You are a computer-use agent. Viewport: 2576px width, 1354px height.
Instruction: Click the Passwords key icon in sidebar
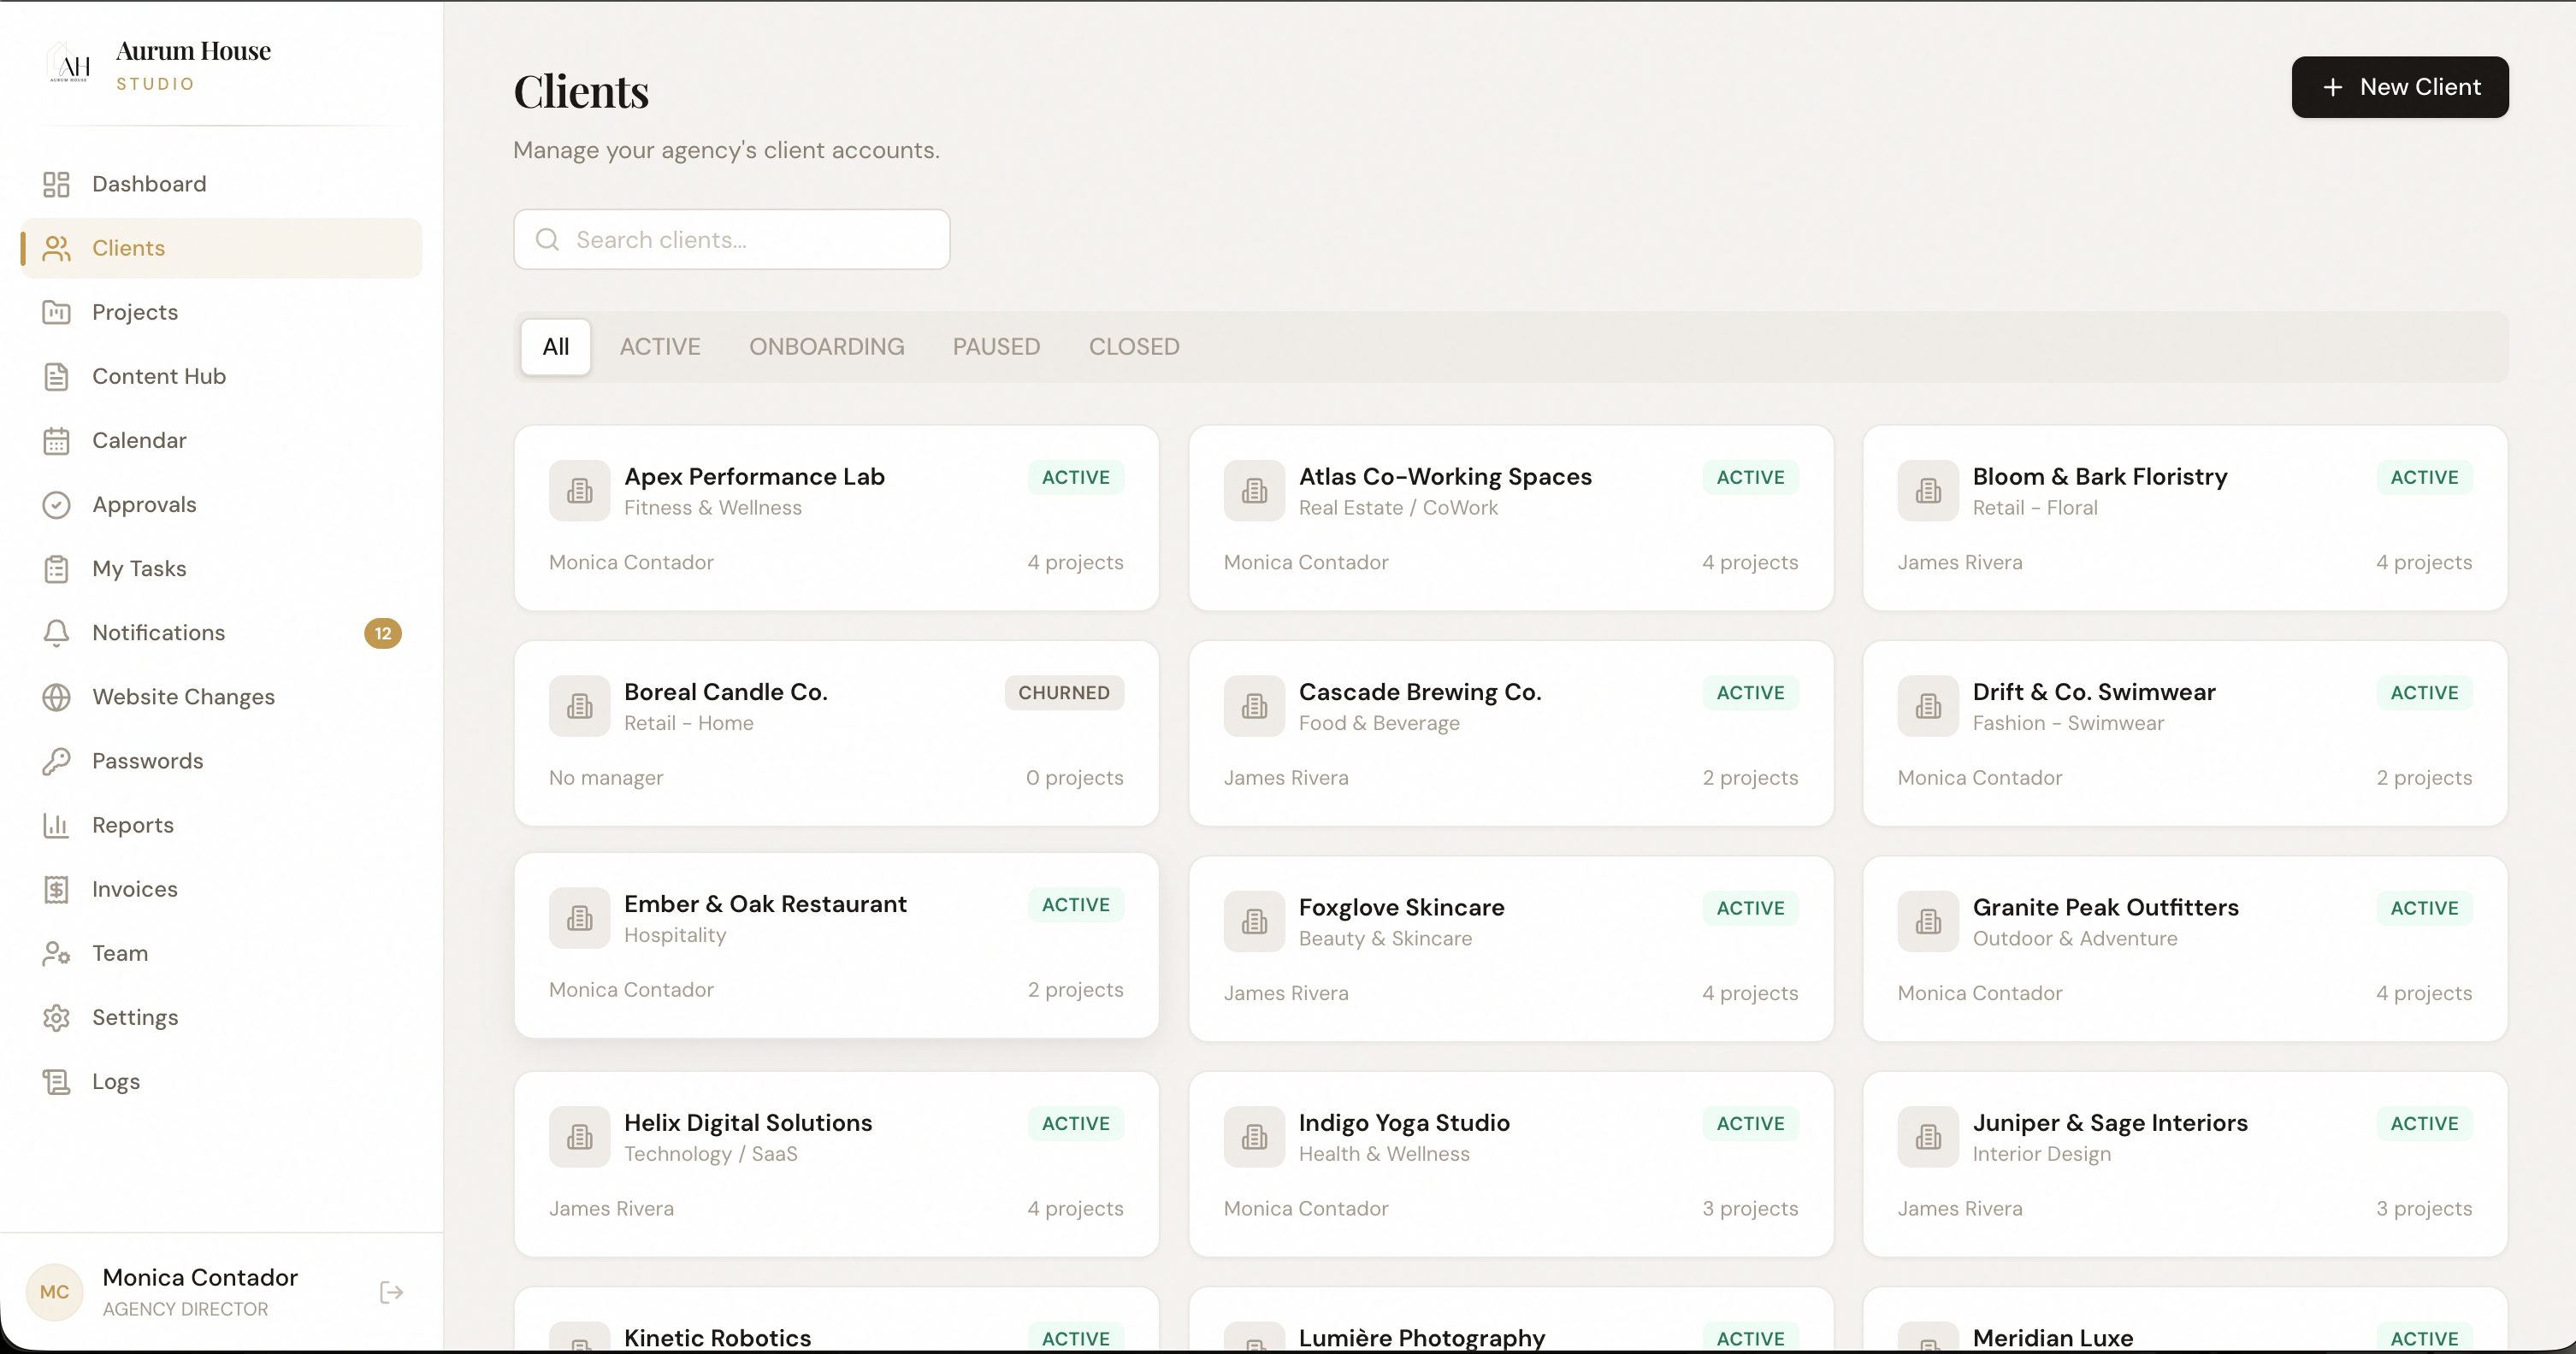click(57, 761)
